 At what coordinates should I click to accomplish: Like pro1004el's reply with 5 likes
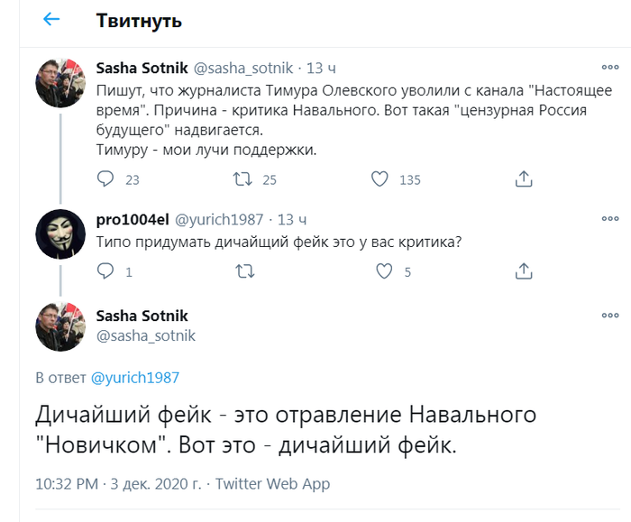tap(383, 270)
